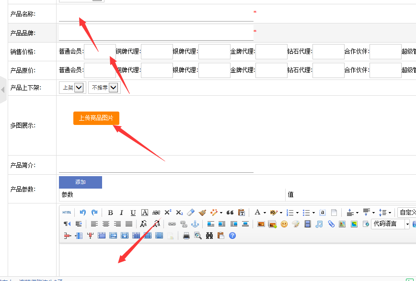Upload a single image icon
The width and height of the screenshot is (416, 281).
tap(261, 224)
